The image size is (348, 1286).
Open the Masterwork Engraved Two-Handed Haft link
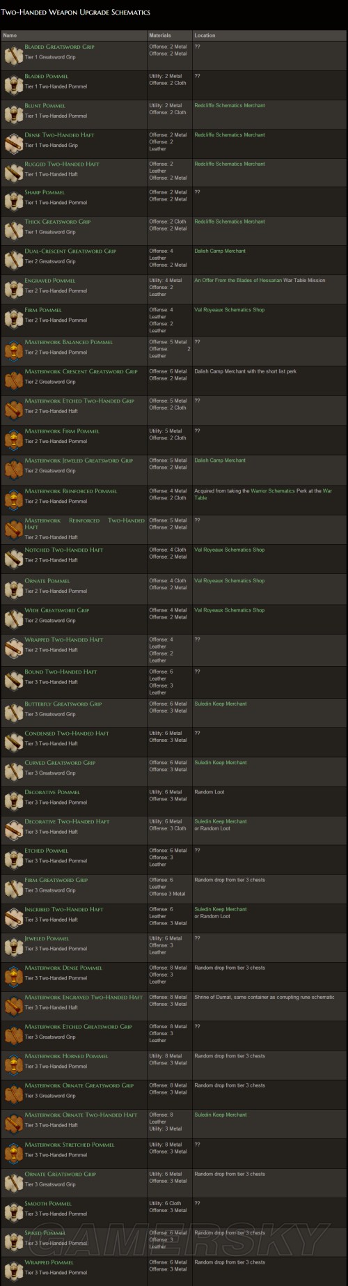click(84, 997)
